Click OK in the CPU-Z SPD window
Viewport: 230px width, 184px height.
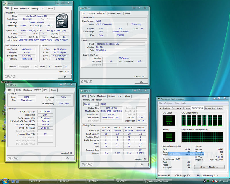pos(142,164)
